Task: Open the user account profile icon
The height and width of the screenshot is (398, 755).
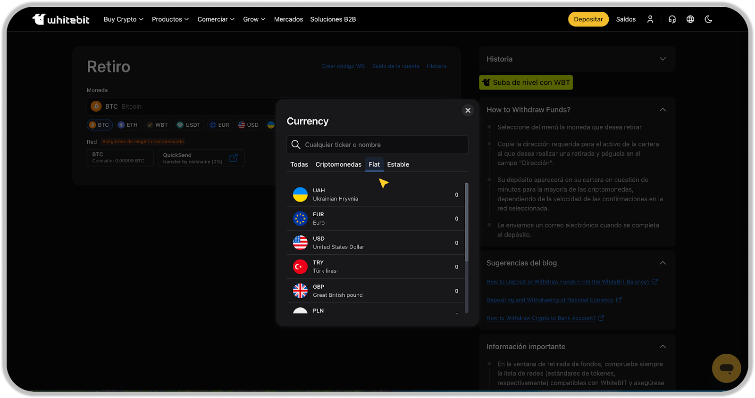Action: [x=650, y=19]
